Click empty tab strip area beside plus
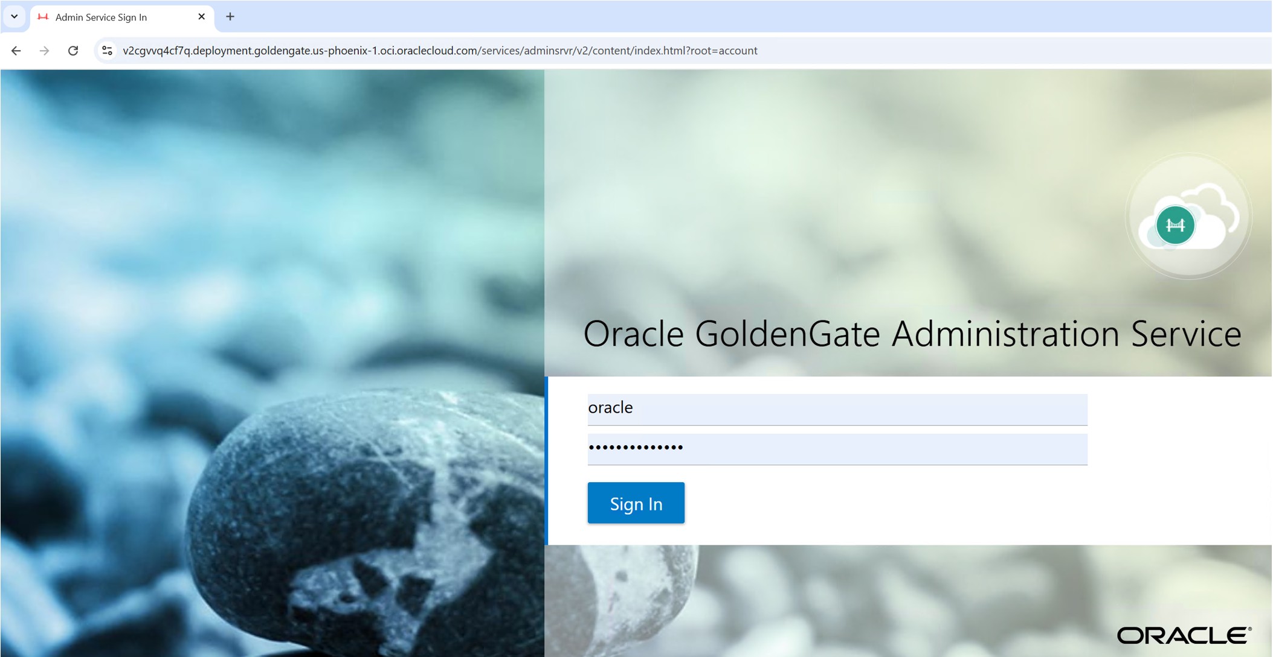1273x657 pixels. [x=725, y=17]
